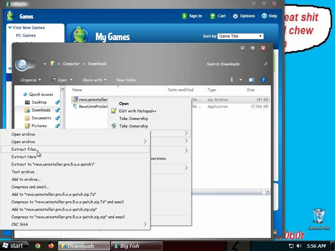Open the Recycle Bin desktop icon
This screenshot has width=335, height=251.
tap(319, 219)
